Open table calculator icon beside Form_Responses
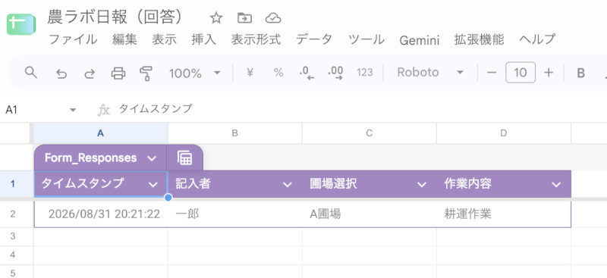Screen dimensions: 607x278 click(x=185, y=158)
